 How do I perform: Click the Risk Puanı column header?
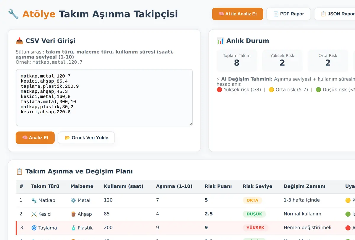[218, 186]
